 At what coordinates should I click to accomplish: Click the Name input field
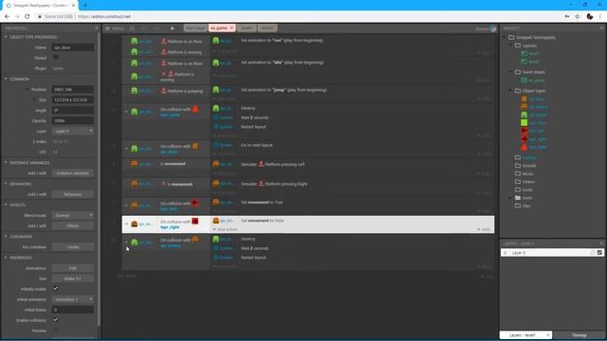73,47
